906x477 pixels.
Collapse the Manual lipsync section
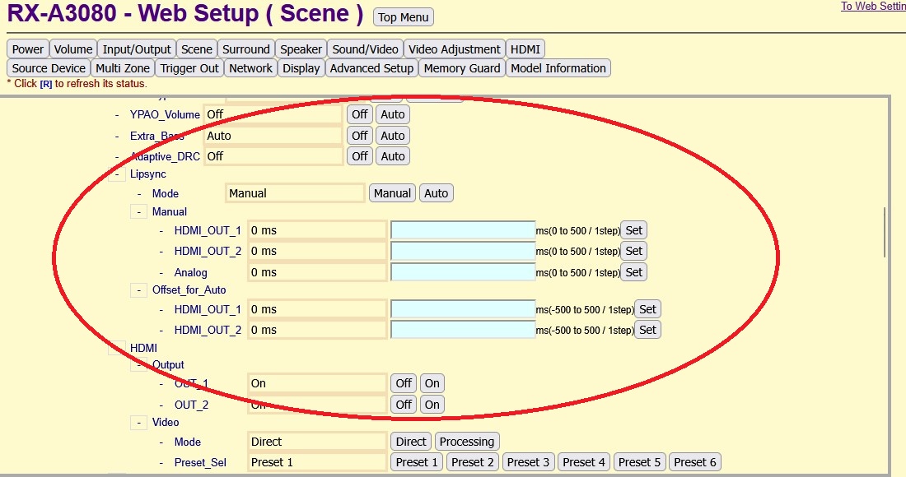click(x=138, y=211)
